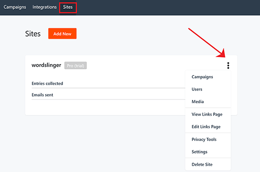
Task: Select Settings in the site dropdown menu
Action: tap(200, 152)
